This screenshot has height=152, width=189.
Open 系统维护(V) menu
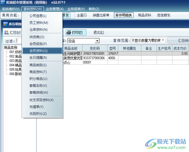pos(11,9)
